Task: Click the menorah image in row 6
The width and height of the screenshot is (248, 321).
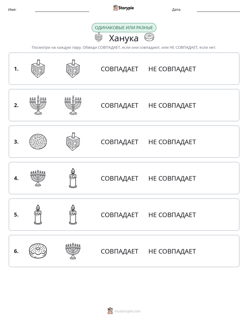Action: coord(73,251)
